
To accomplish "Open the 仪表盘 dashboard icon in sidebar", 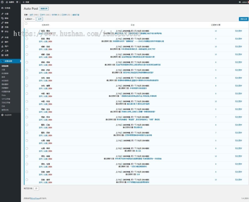I will 2,8.
